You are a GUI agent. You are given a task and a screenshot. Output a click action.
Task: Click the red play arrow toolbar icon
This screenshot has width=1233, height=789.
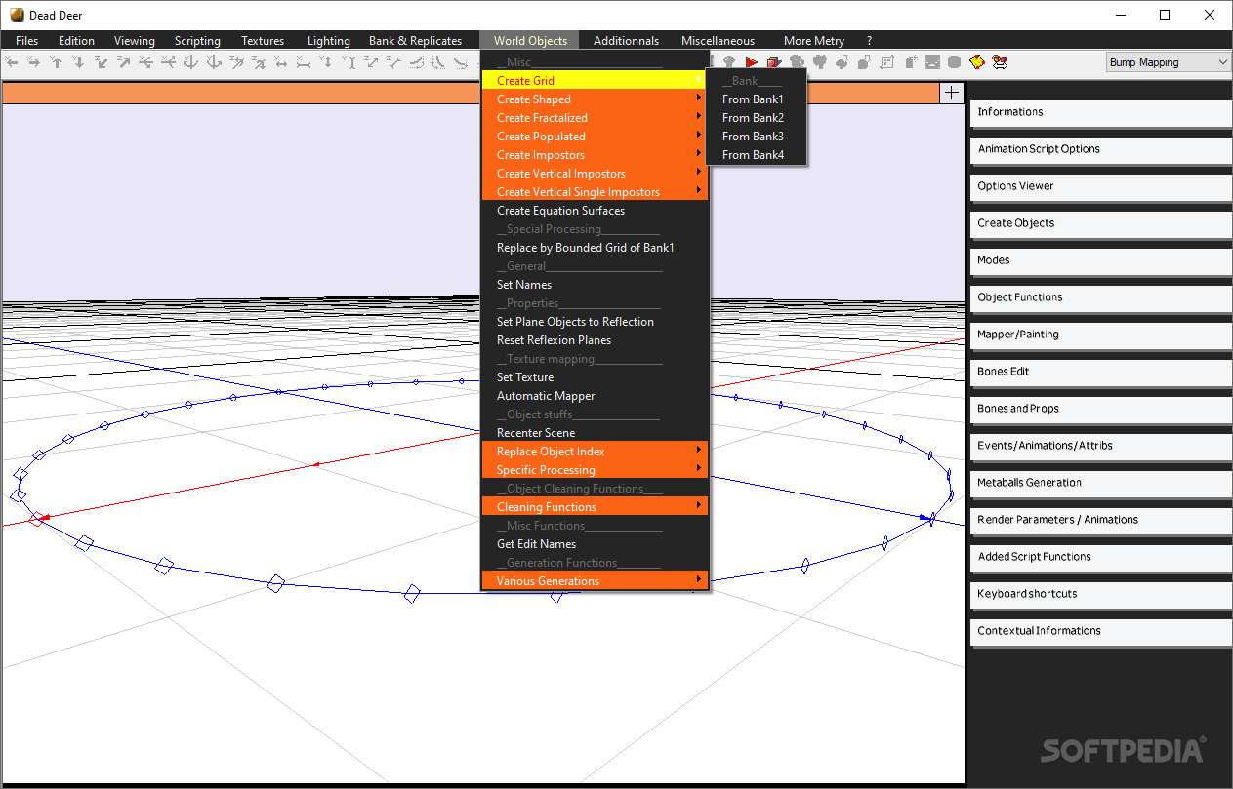(x=751, y=62)
